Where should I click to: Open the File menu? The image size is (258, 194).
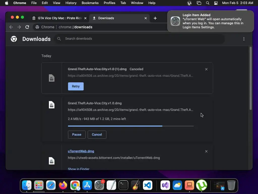34,3
